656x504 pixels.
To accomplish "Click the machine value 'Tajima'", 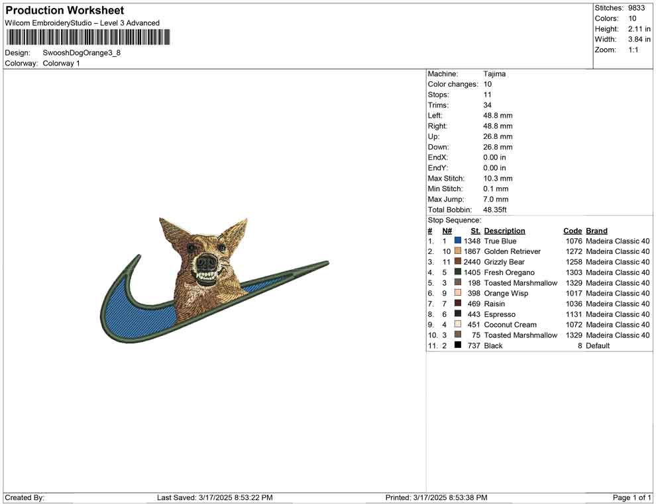I will point(494,74).
